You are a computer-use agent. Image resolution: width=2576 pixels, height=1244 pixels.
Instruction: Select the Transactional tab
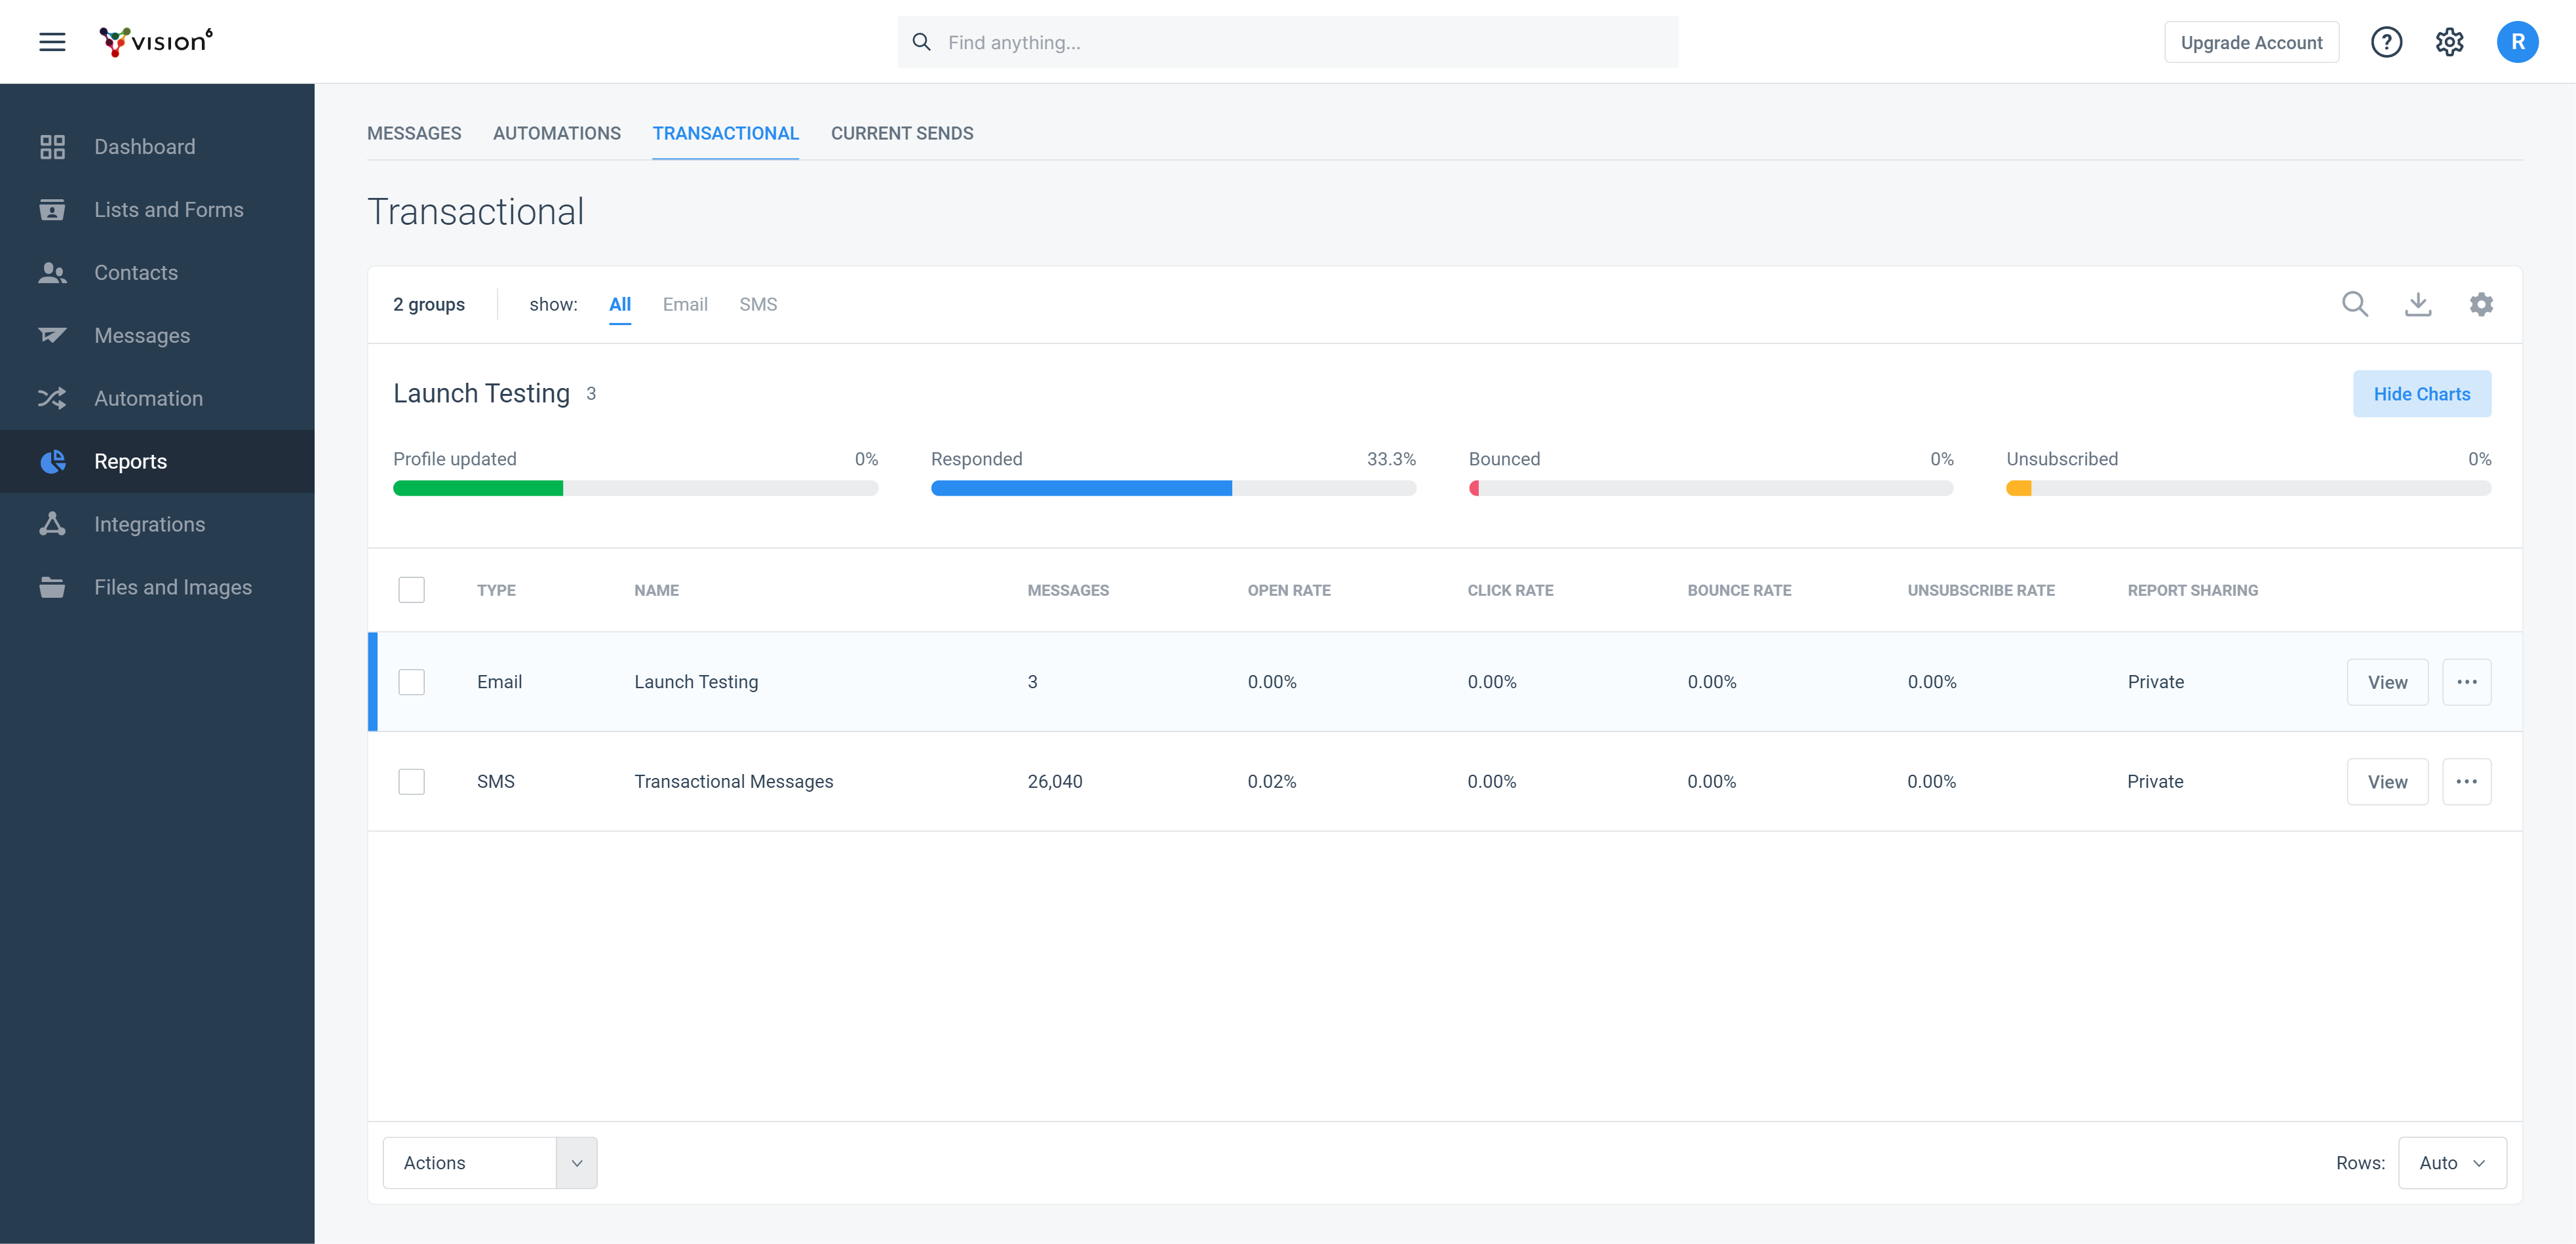click(725, 133)
